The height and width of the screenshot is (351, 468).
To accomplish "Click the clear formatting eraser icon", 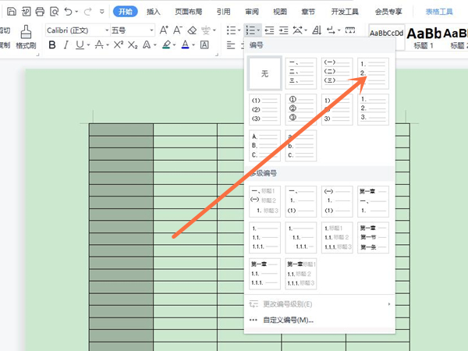I will [192, 30].
